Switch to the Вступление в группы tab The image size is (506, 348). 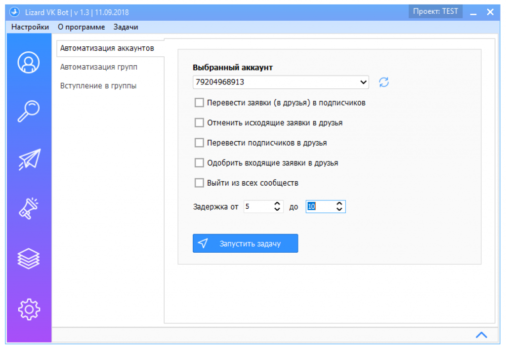click(98, 86)
